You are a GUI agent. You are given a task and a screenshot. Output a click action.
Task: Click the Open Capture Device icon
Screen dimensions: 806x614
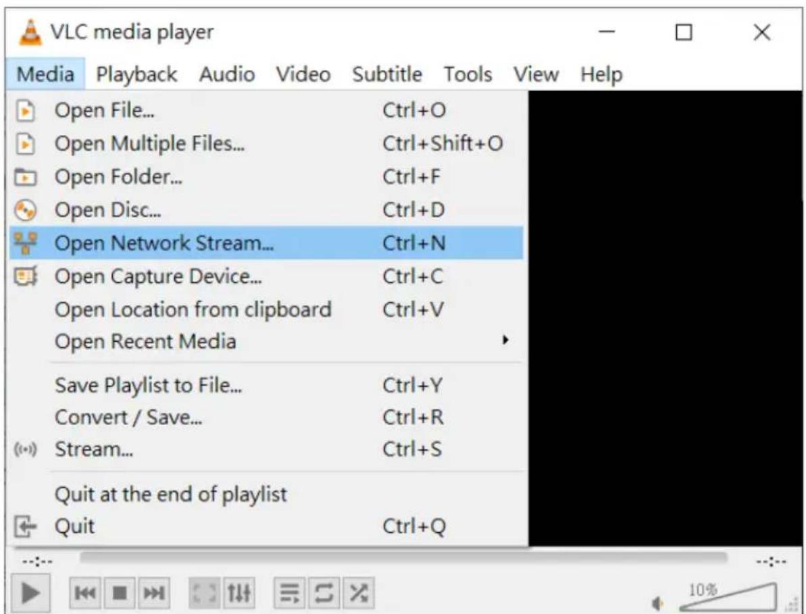[26, 276]
